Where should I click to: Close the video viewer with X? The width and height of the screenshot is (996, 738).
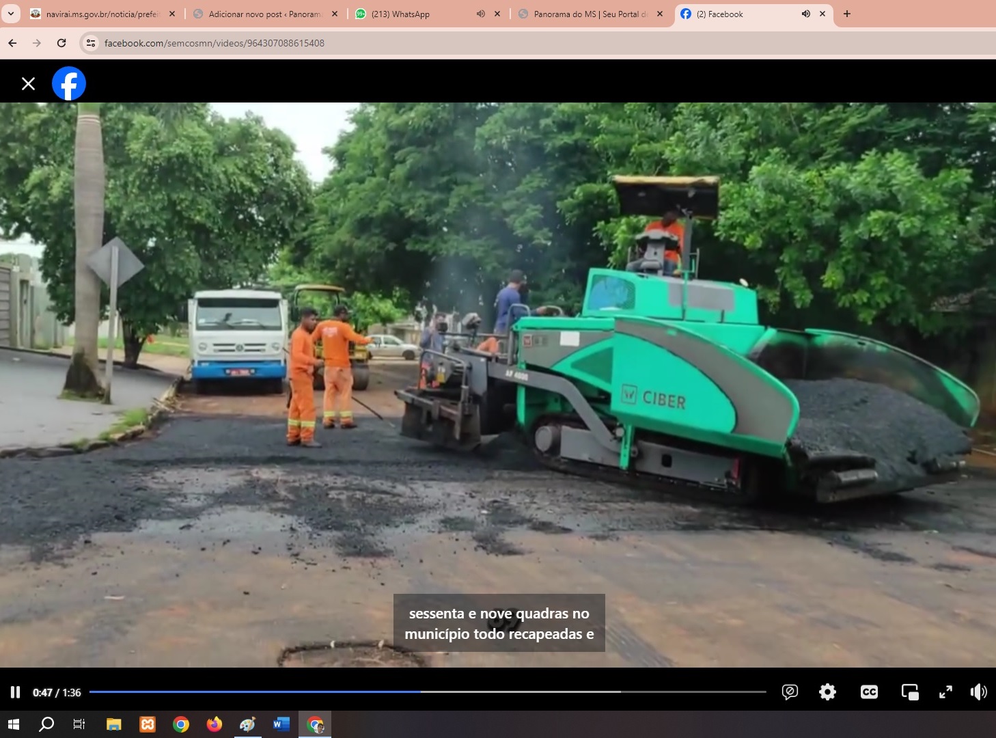pos(28,83)
